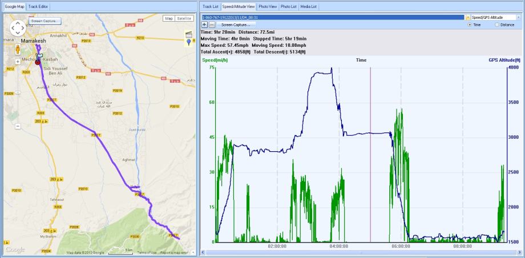Click Screen Capture button on the map
This screenshot has height=258, width=525.
coord(45,21)
